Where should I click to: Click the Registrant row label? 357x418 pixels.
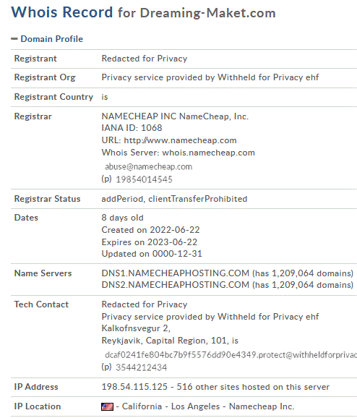(35, 59)
